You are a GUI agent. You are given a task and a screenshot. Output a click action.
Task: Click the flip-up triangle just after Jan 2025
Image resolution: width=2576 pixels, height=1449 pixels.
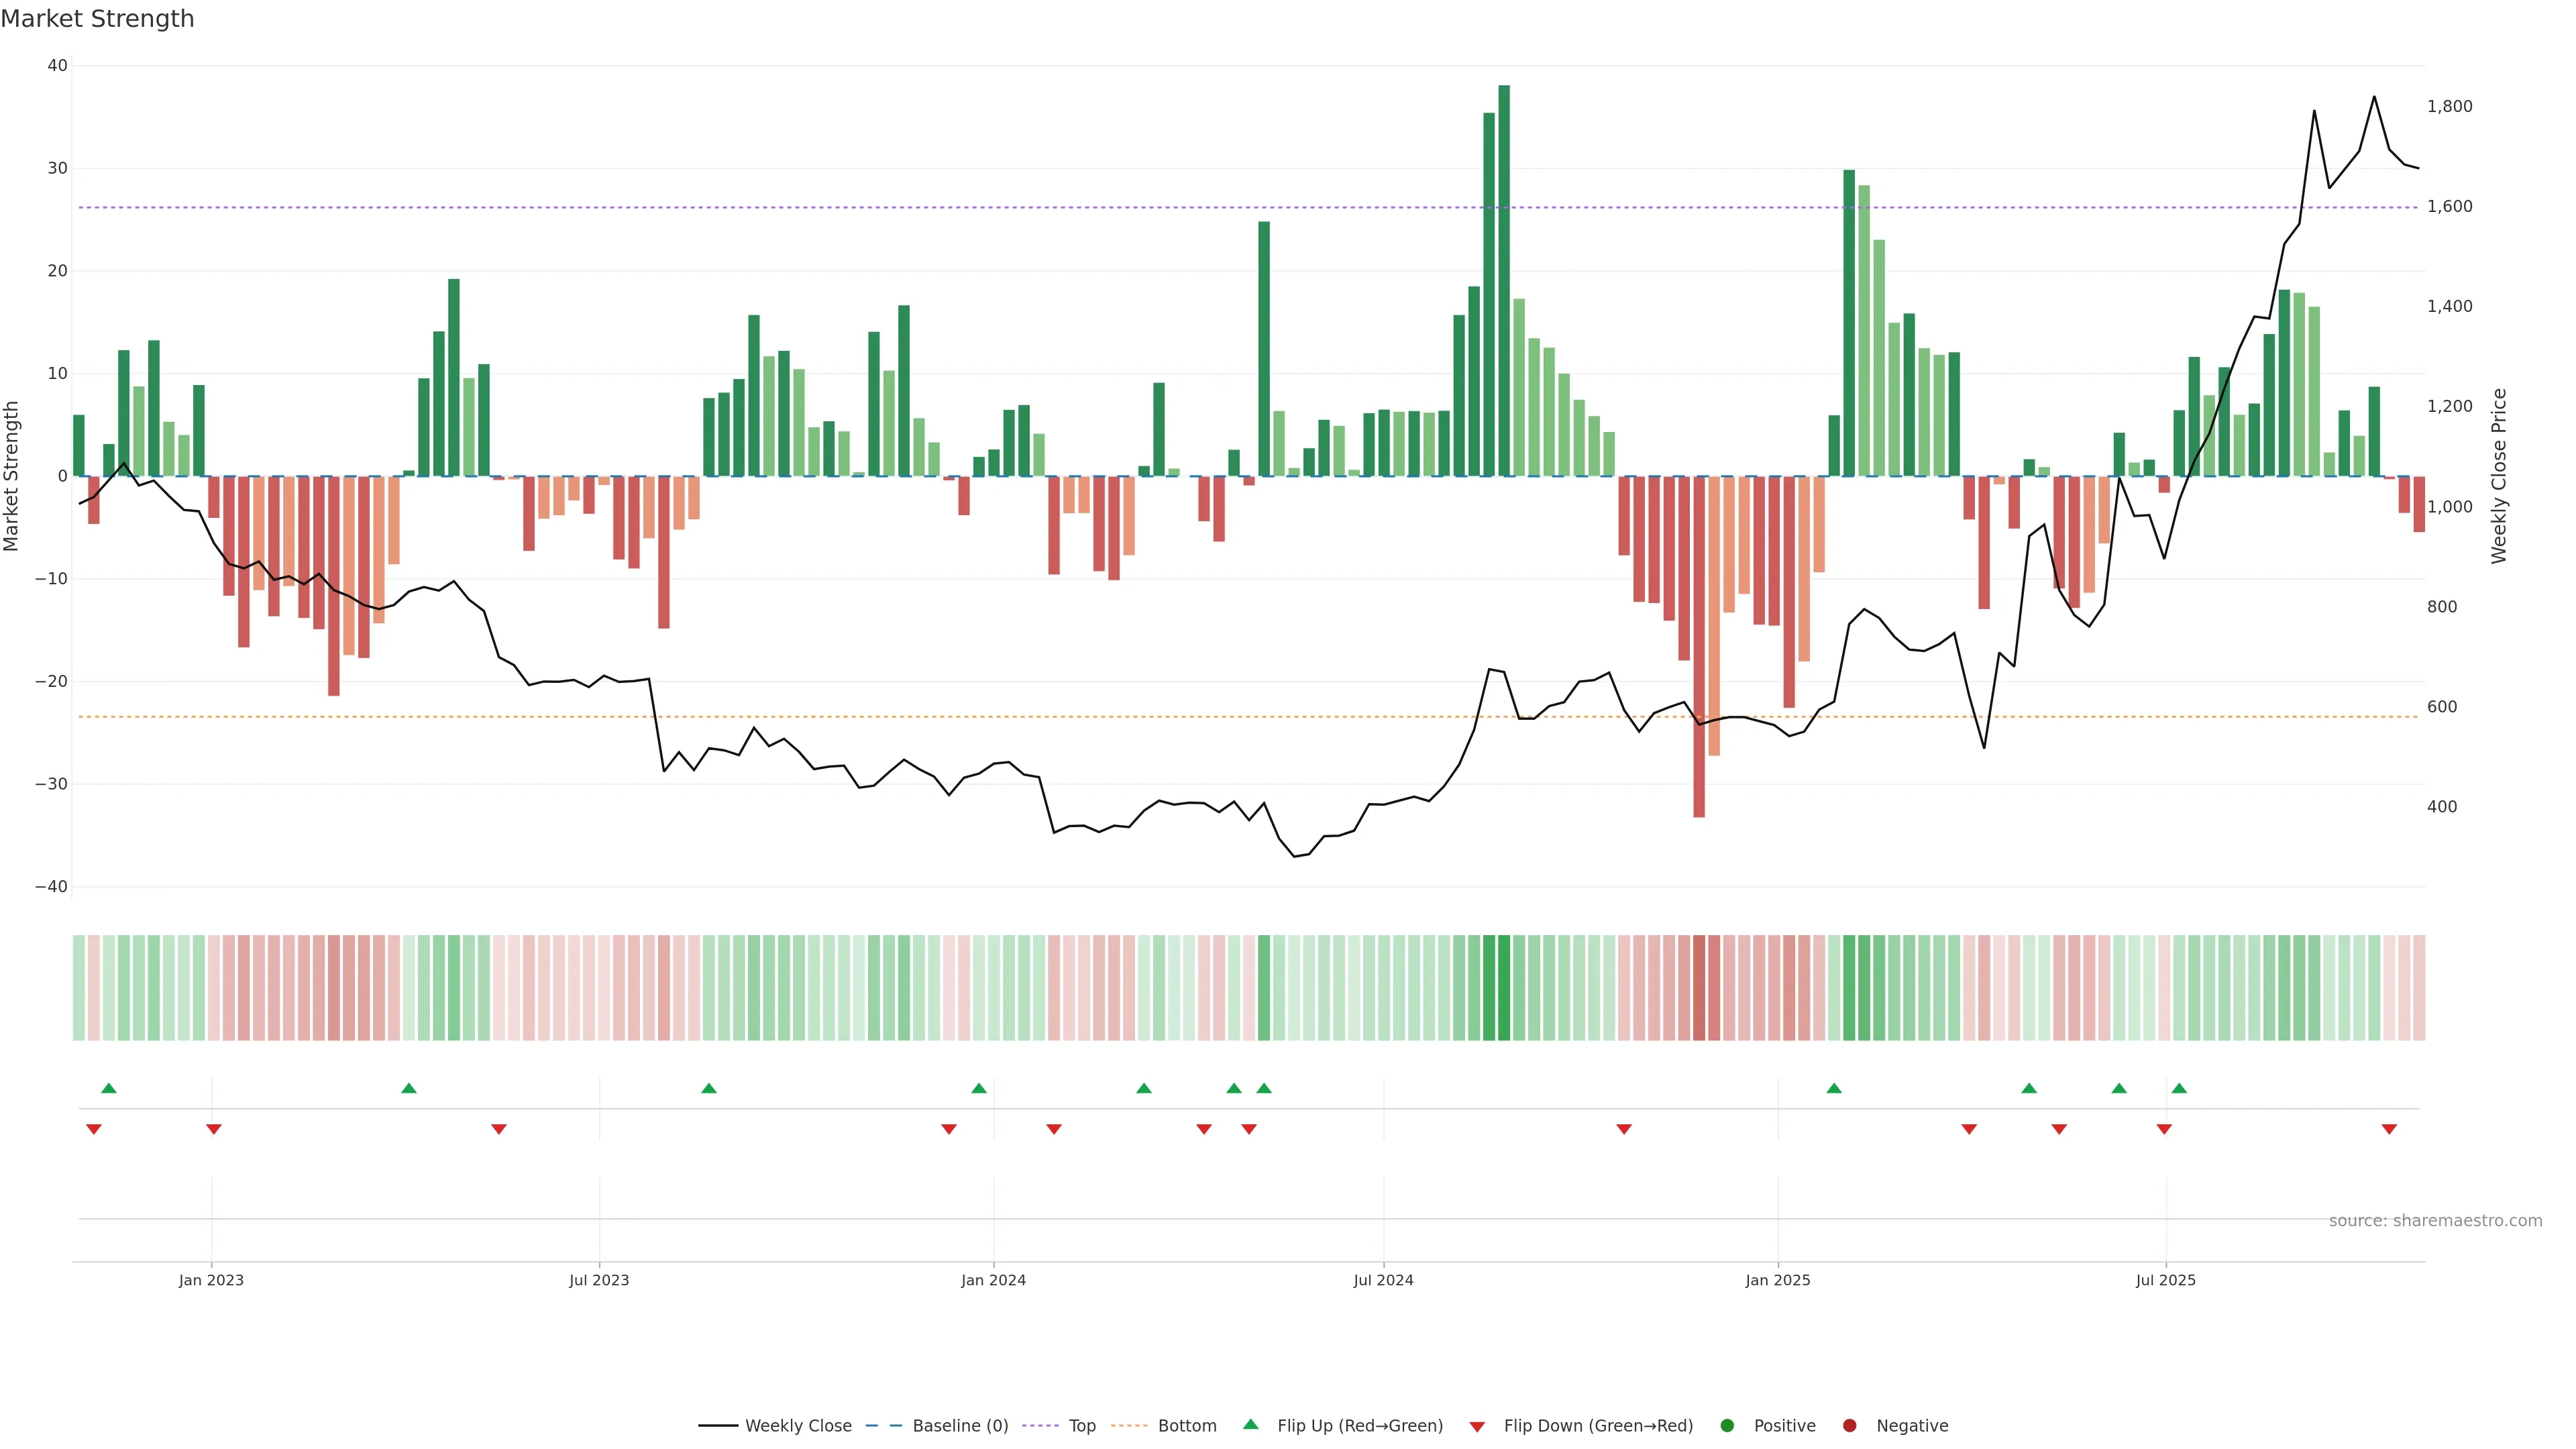coord(1834,1088)
